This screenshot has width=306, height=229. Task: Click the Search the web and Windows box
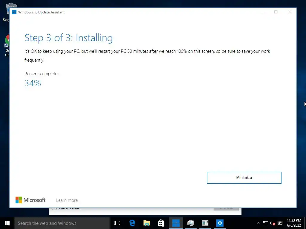click(62, 223)
